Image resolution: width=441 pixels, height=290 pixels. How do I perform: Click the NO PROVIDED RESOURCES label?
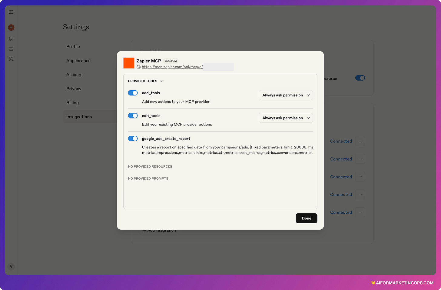(x=150, y=167)
